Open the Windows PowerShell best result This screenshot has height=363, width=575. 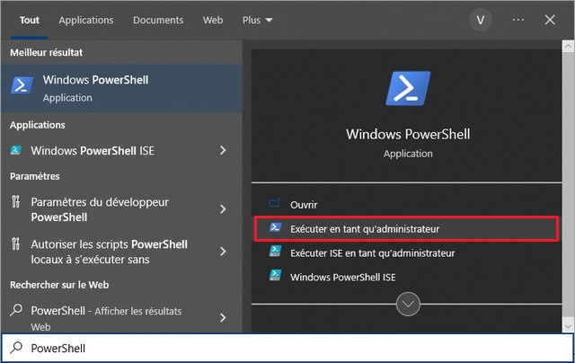tap(121, 88)
